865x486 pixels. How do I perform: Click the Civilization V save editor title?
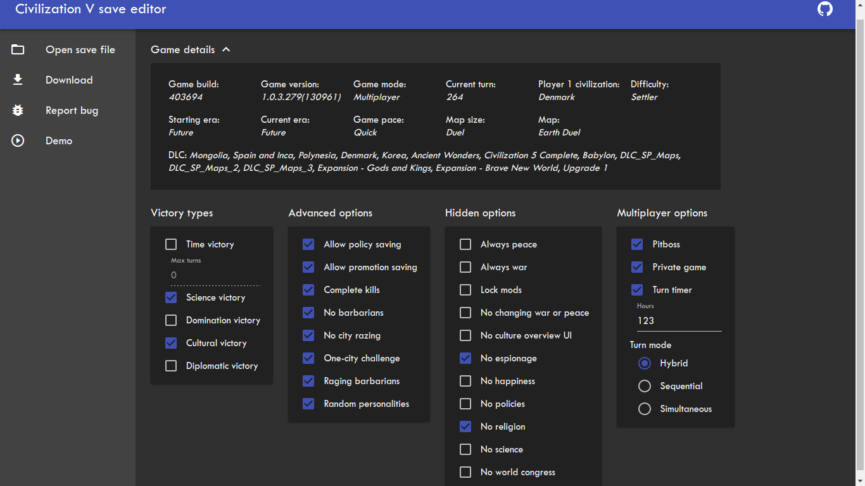click(91, 9)
